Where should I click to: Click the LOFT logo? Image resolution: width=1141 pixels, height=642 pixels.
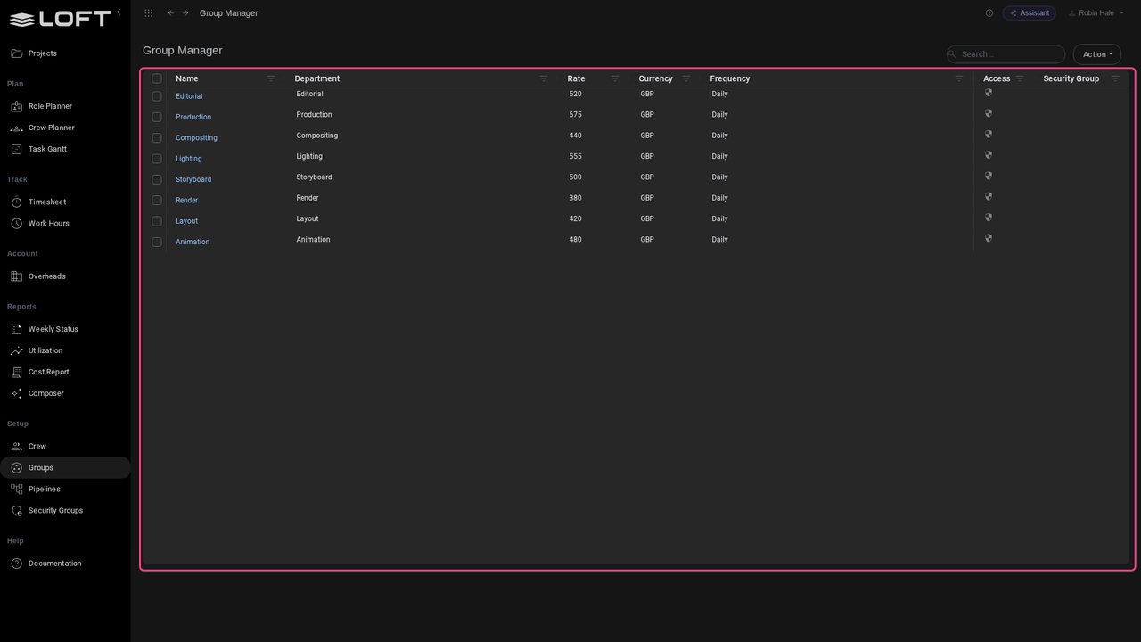click(x=60, y=19)
